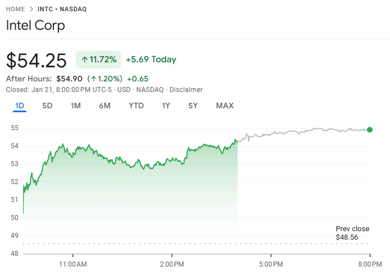The image size is (390, 275).
Task: Click the green end-of-chart dot marker
Action: [369, 130]
